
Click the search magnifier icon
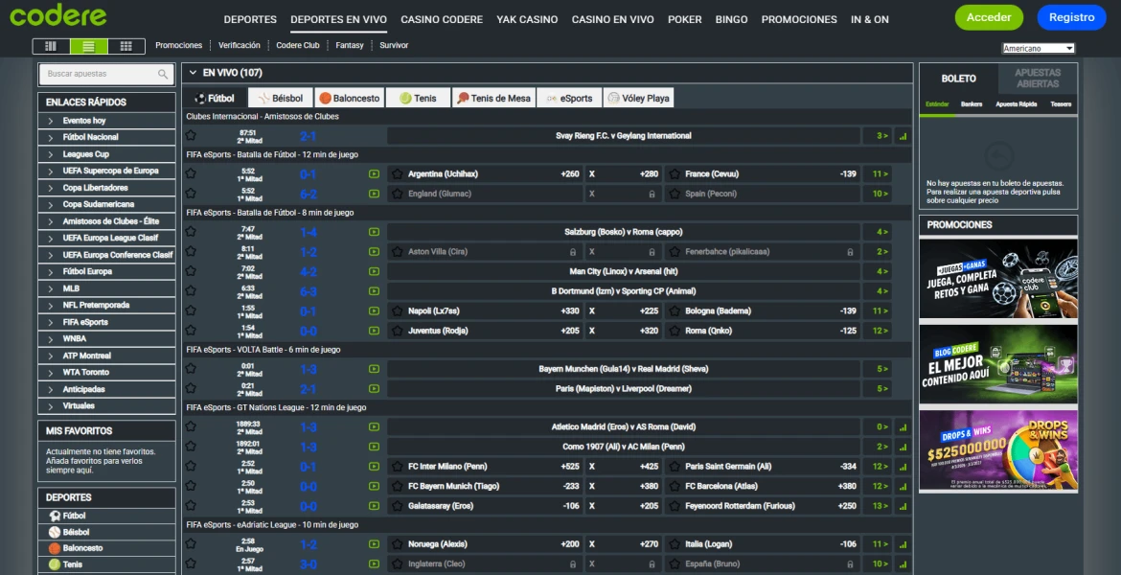163,74
